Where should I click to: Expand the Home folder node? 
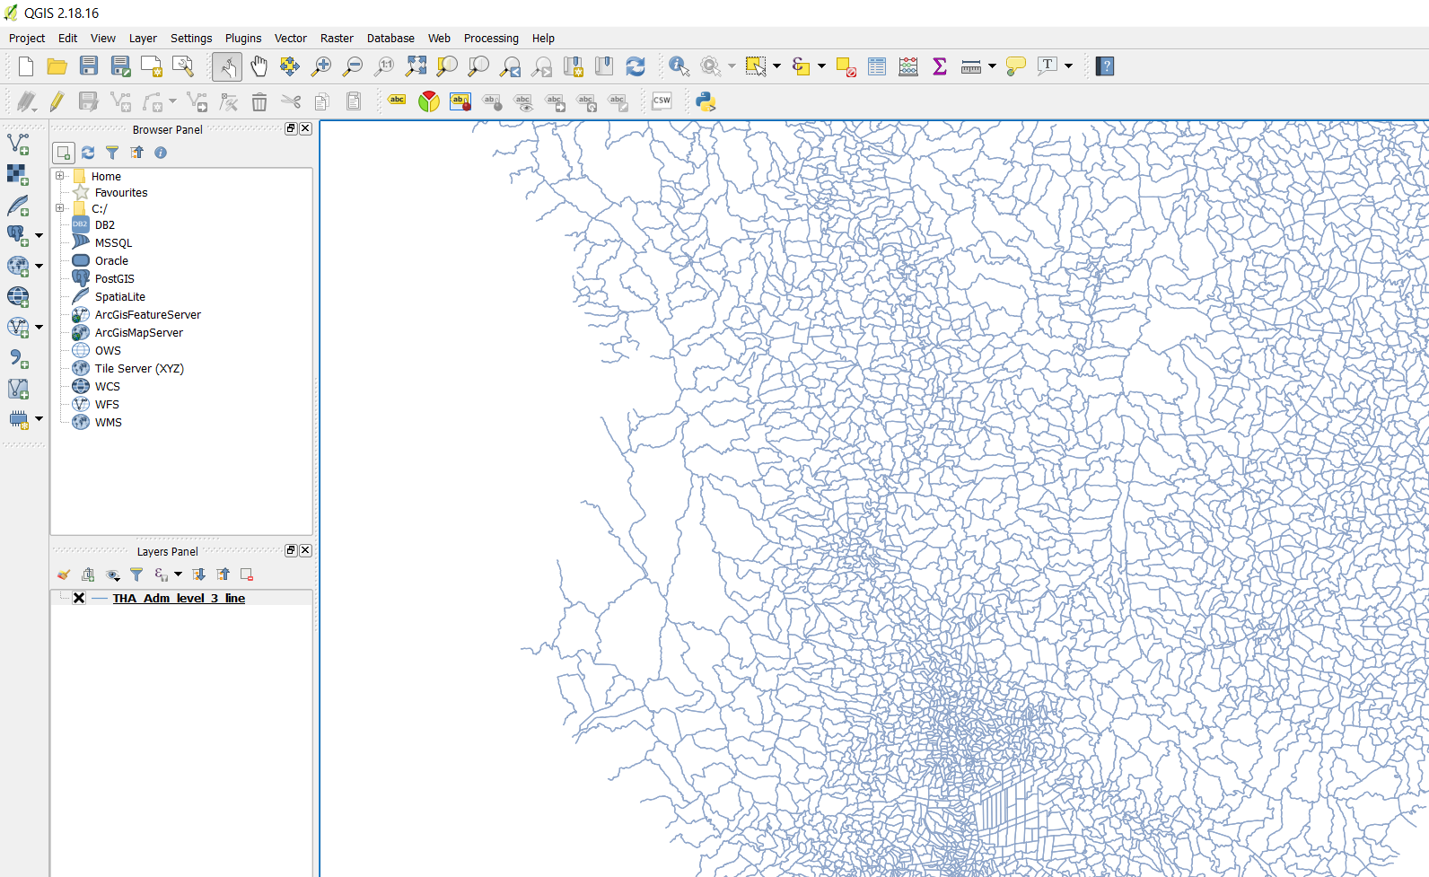60,176
